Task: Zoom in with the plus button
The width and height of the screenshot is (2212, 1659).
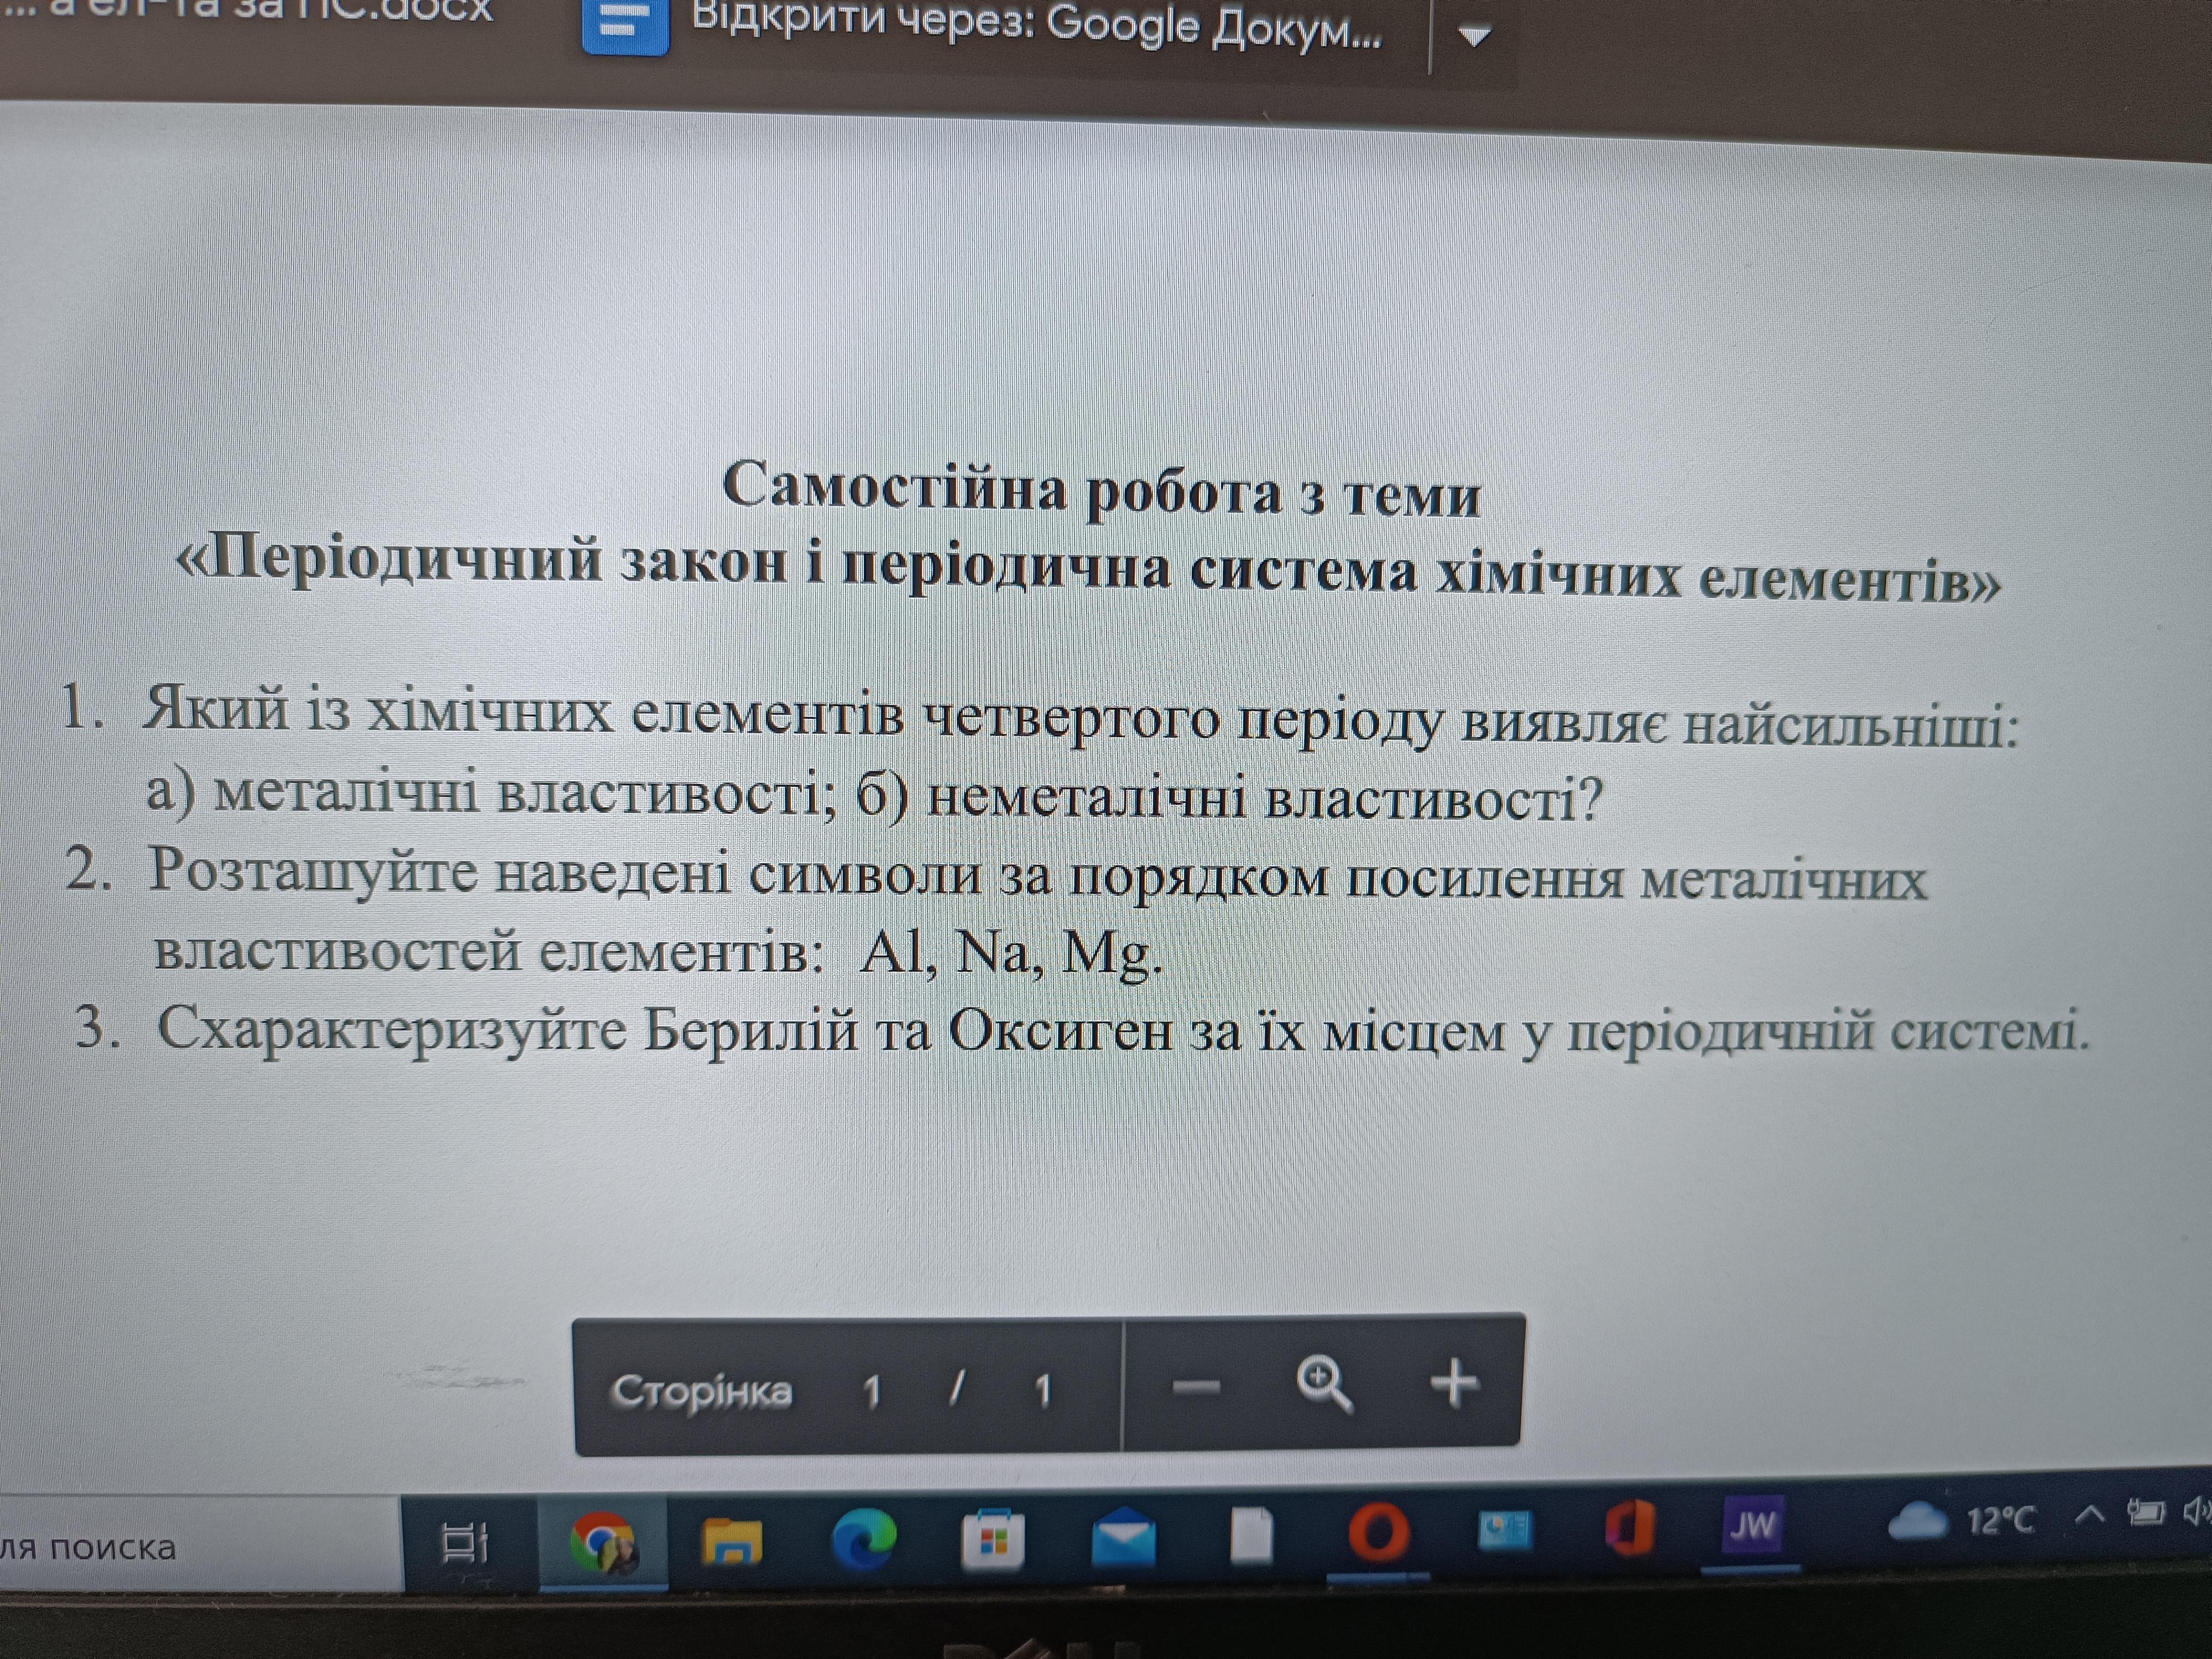Action: pos(1454,1384)
